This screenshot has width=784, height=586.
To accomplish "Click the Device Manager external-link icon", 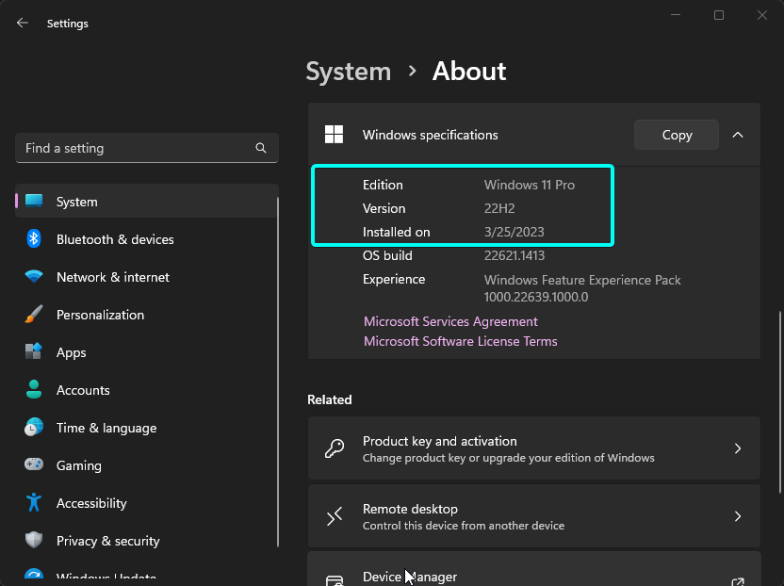I will 738,581.
